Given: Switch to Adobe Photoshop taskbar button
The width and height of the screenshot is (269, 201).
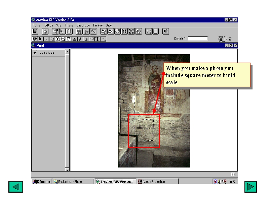Looking at the screenshot, I should (x=157, y=182).
